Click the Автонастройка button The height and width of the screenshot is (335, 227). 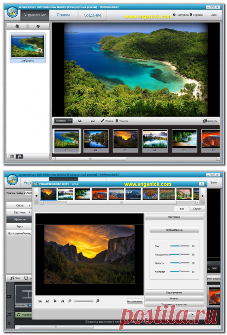pyautogui.click(x=174, y=230)
